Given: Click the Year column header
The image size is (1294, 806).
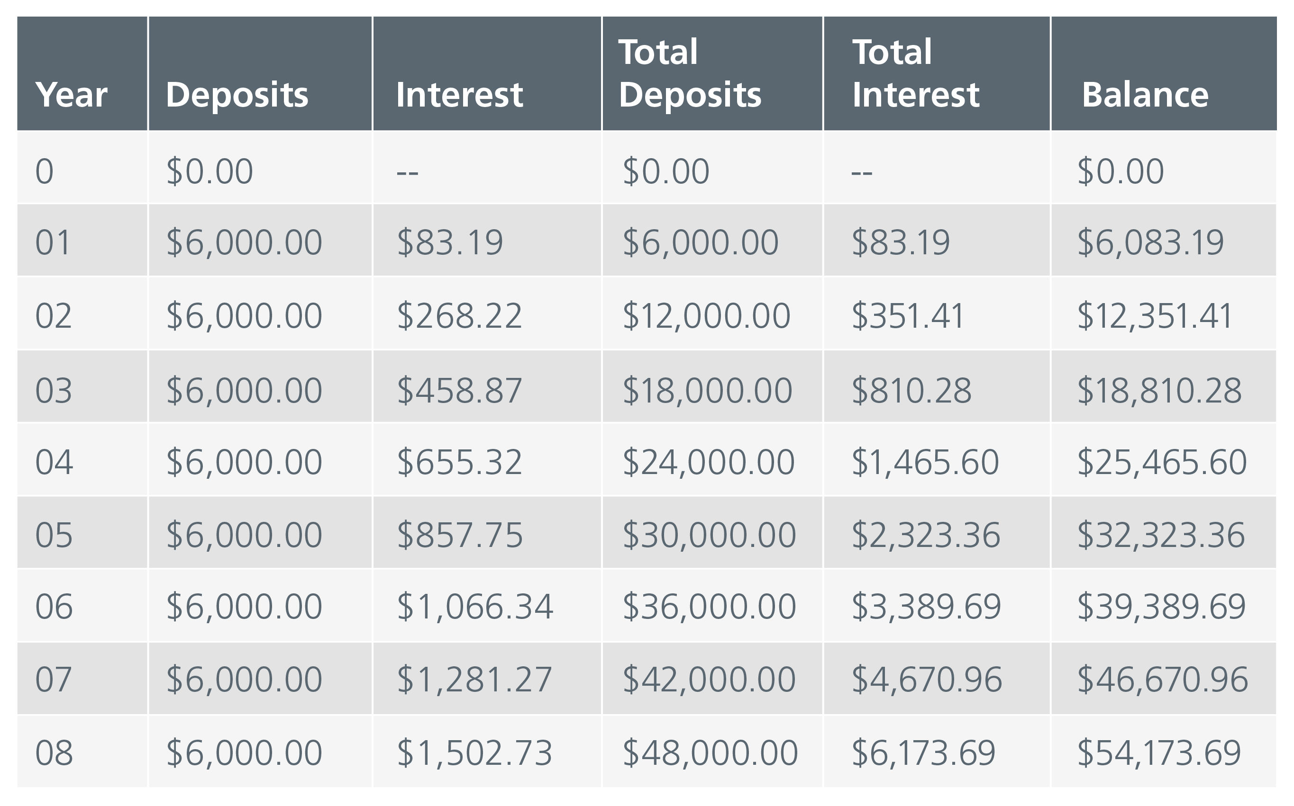Looking at the screenshot, I should pos(82,73).
